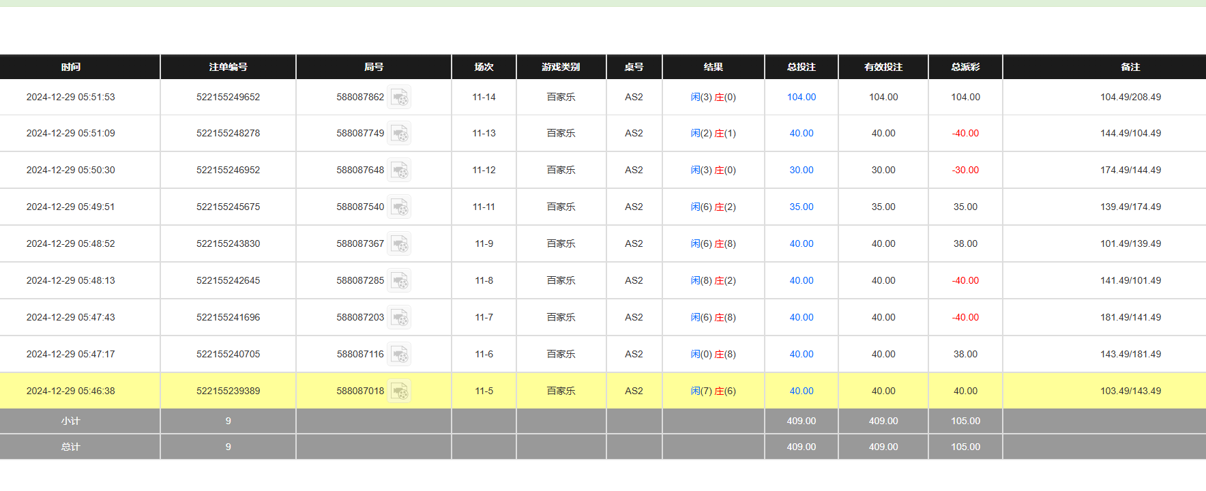Play replay icon next to round 588087116
Image resolution: width=1206 pixels, height=491 pixels.
(x=399, y=355)
